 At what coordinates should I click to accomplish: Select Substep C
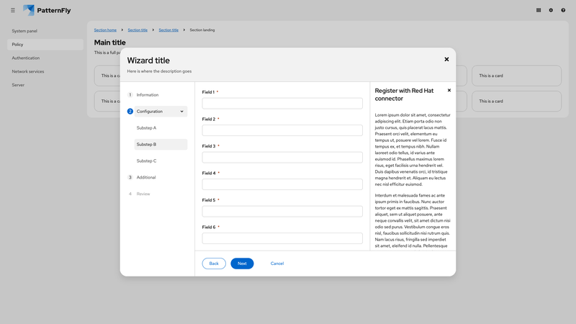point(147,161)
